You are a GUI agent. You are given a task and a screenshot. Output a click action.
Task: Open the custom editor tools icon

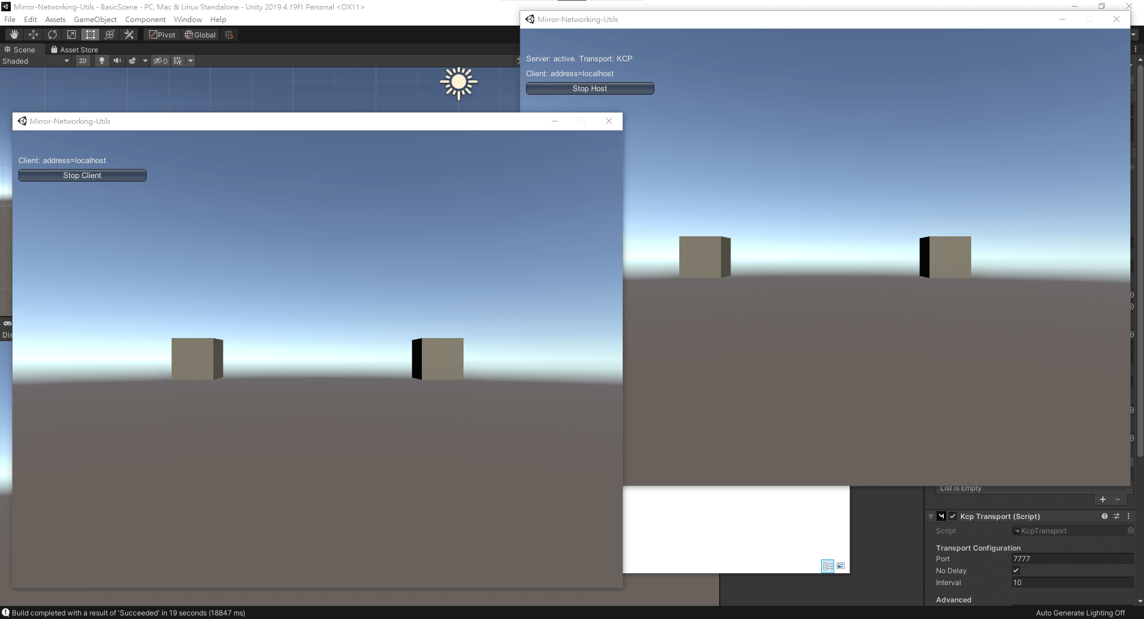point(129,35)
